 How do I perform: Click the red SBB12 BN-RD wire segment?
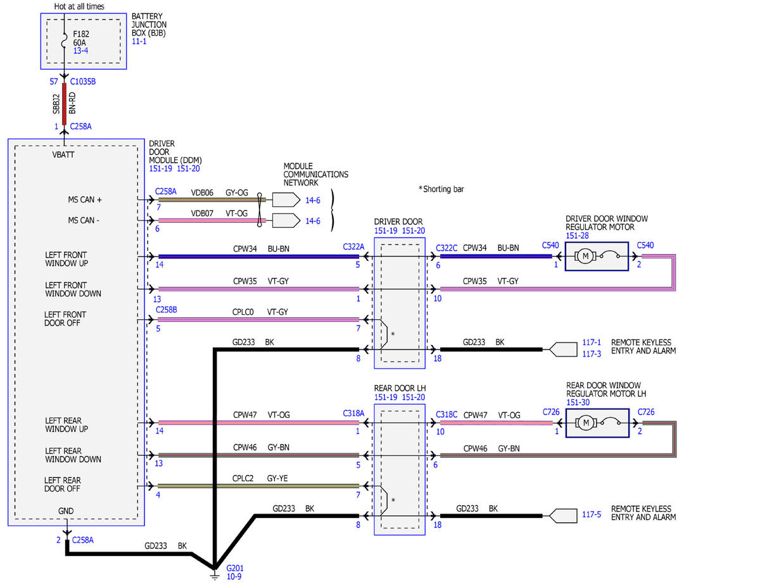65,103
